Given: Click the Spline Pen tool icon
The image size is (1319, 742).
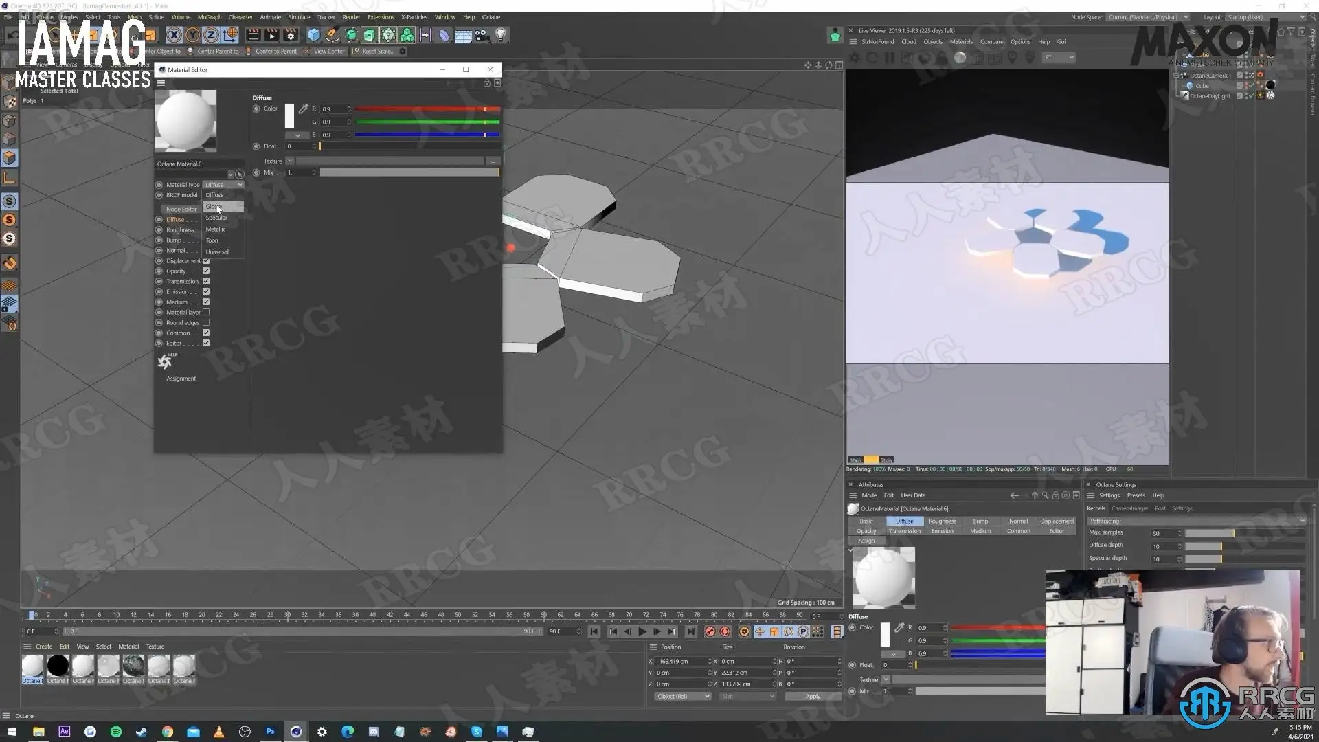Looking at the screenshot, I should tap(332, 34).
